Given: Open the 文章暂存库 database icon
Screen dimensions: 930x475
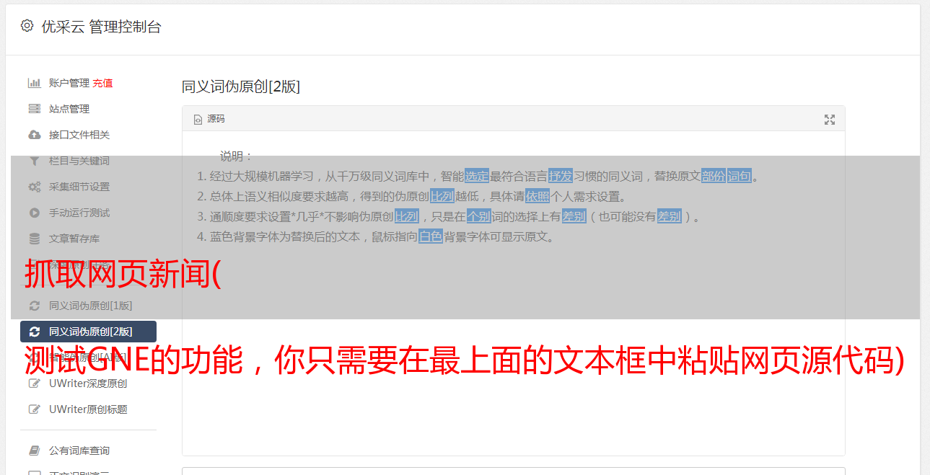Looking at the screenshot, I should click(34, 239).
